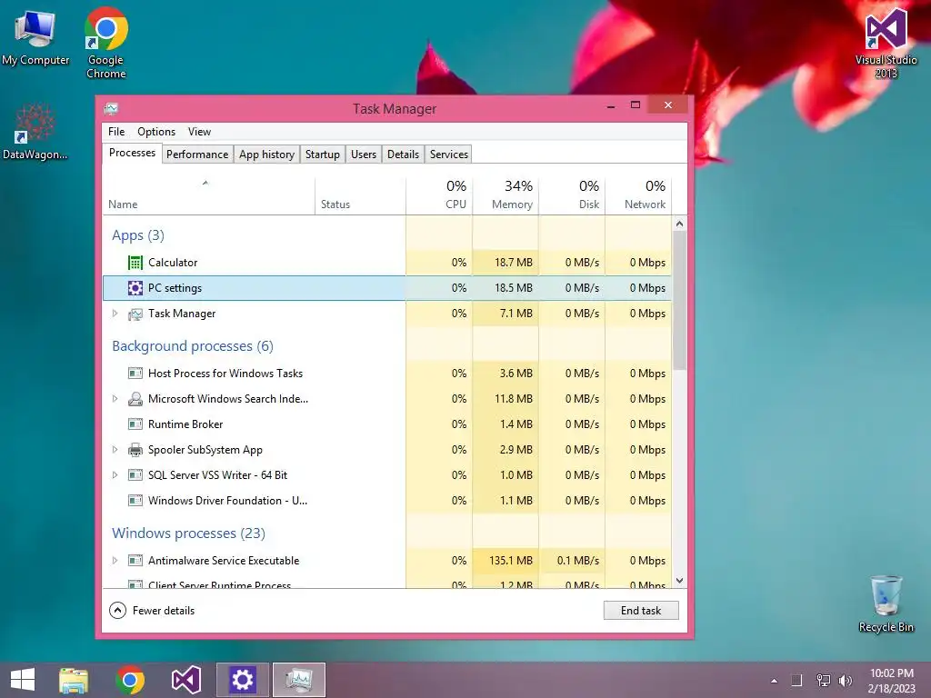
Task: Click the PC settings gear icon in the list
Action: point(135,288)
